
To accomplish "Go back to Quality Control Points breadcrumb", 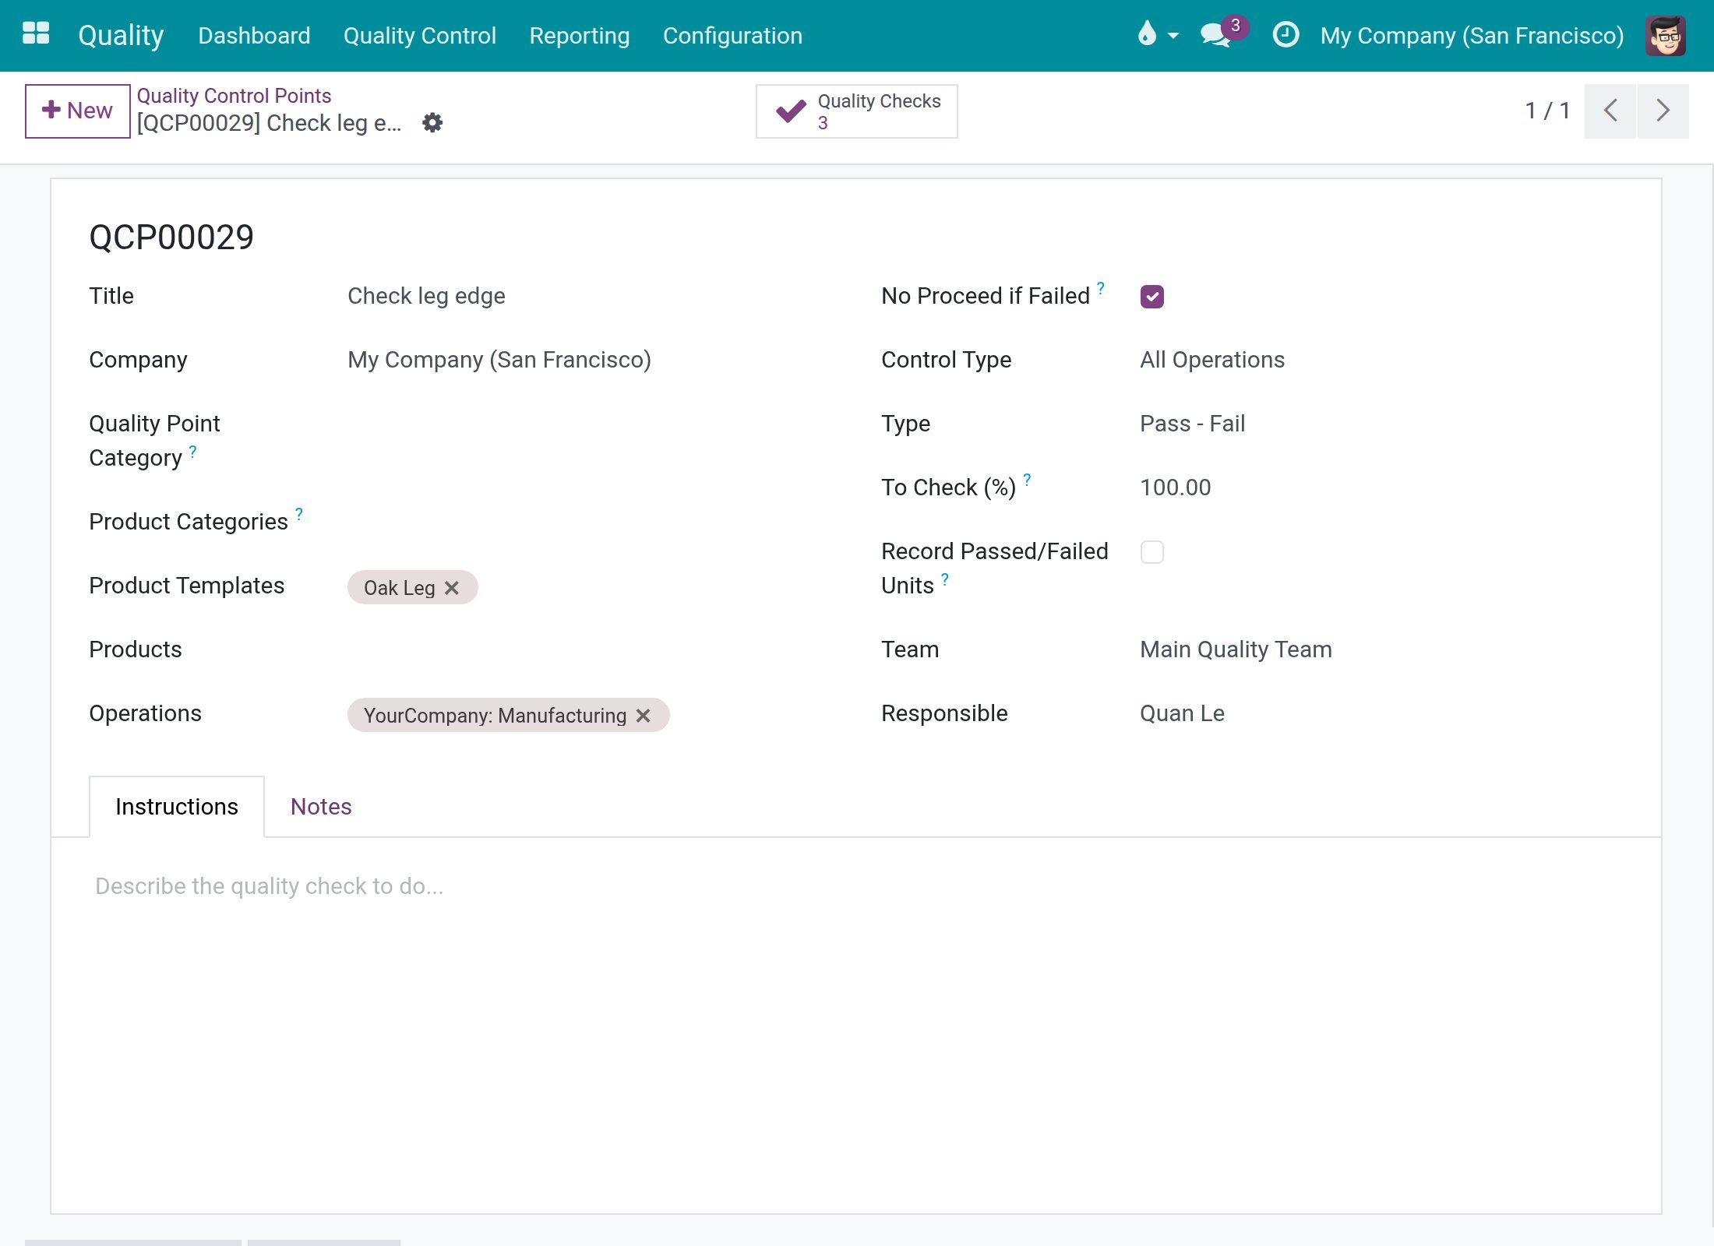I will 234,96.
